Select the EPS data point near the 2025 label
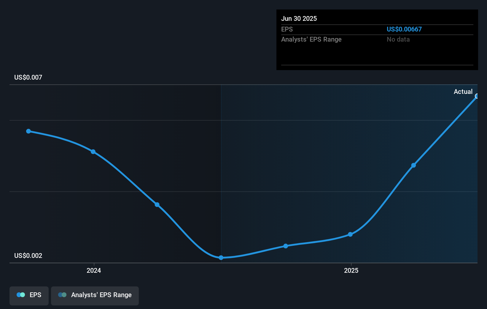The image size is (487, 309). 351,234
